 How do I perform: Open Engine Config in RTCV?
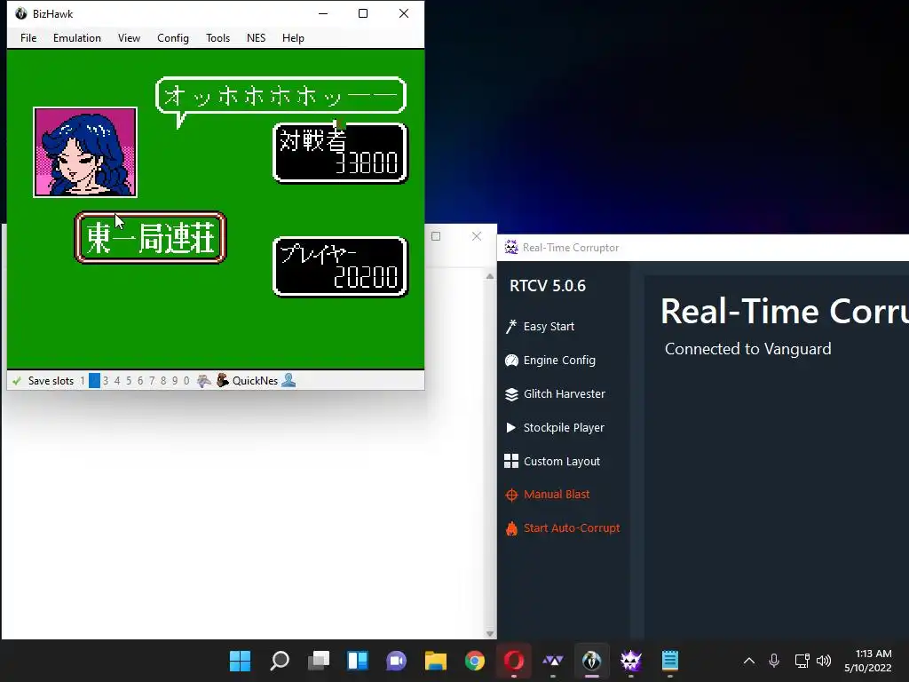pyautogui.click(x=559, y=361)
